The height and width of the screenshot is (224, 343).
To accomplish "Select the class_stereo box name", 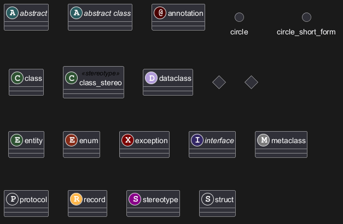I will click(100, 82).
